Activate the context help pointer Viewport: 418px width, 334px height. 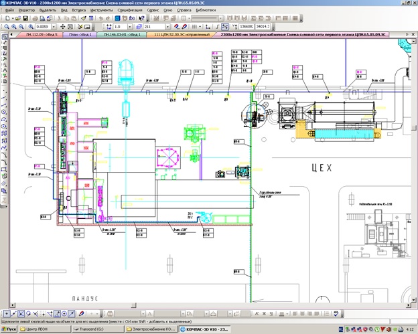click(x=141, y=18)
